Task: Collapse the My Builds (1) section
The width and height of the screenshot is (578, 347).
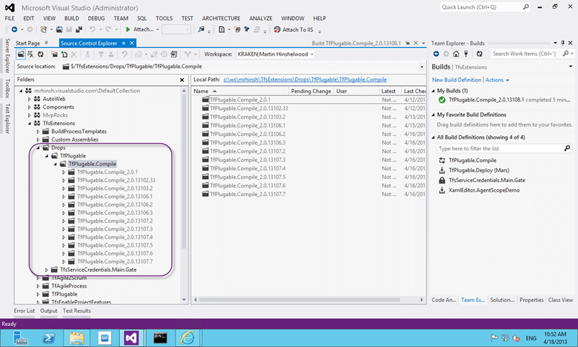Action: point(433,90)
